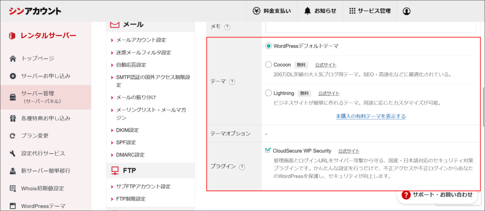
Task: Click the upload icon beside 新サーバー簡単移行
Action: pyautogui.click(x=13, y=170)
